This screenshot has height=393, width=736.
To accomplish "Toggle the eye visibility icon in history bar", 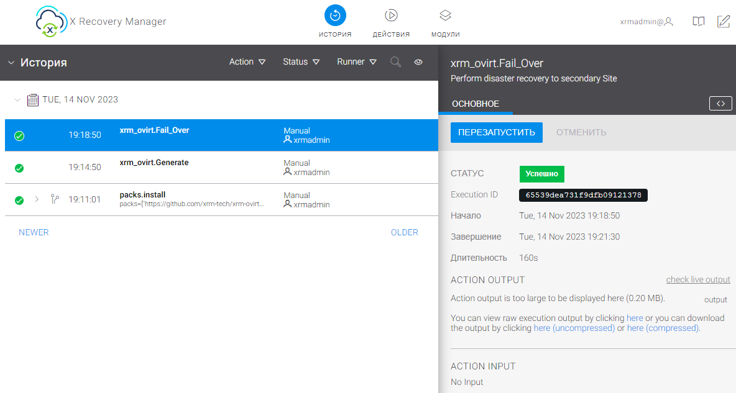I will (418, 62).
